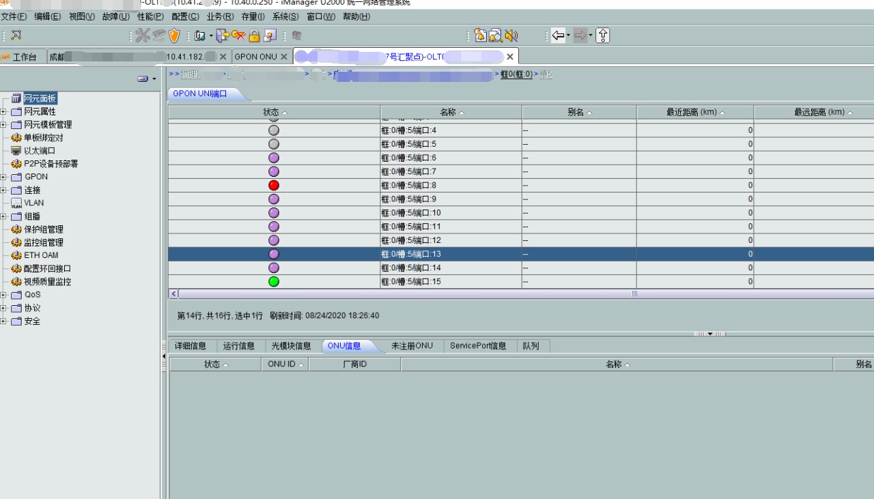
Task: Open the 配置(C) menu
Action: tap(186, 16)
